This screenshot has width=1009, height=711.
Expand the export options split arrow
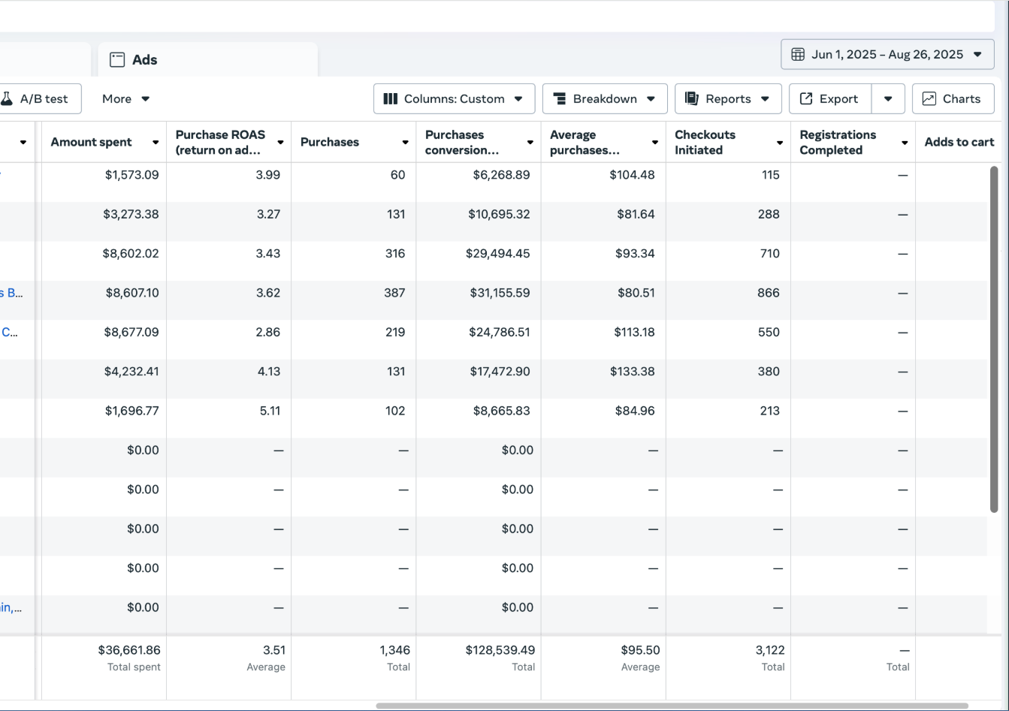coord(888,98)
